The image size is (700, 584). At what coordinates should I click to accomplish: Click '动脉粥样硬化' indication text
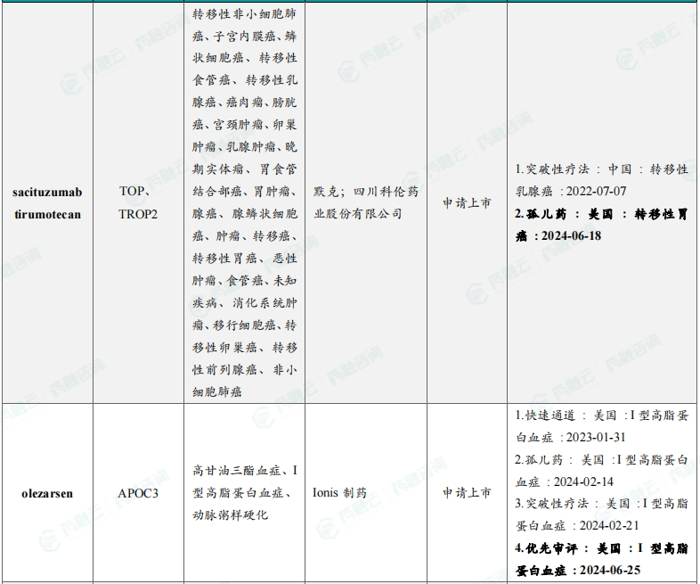click(231, 514)
